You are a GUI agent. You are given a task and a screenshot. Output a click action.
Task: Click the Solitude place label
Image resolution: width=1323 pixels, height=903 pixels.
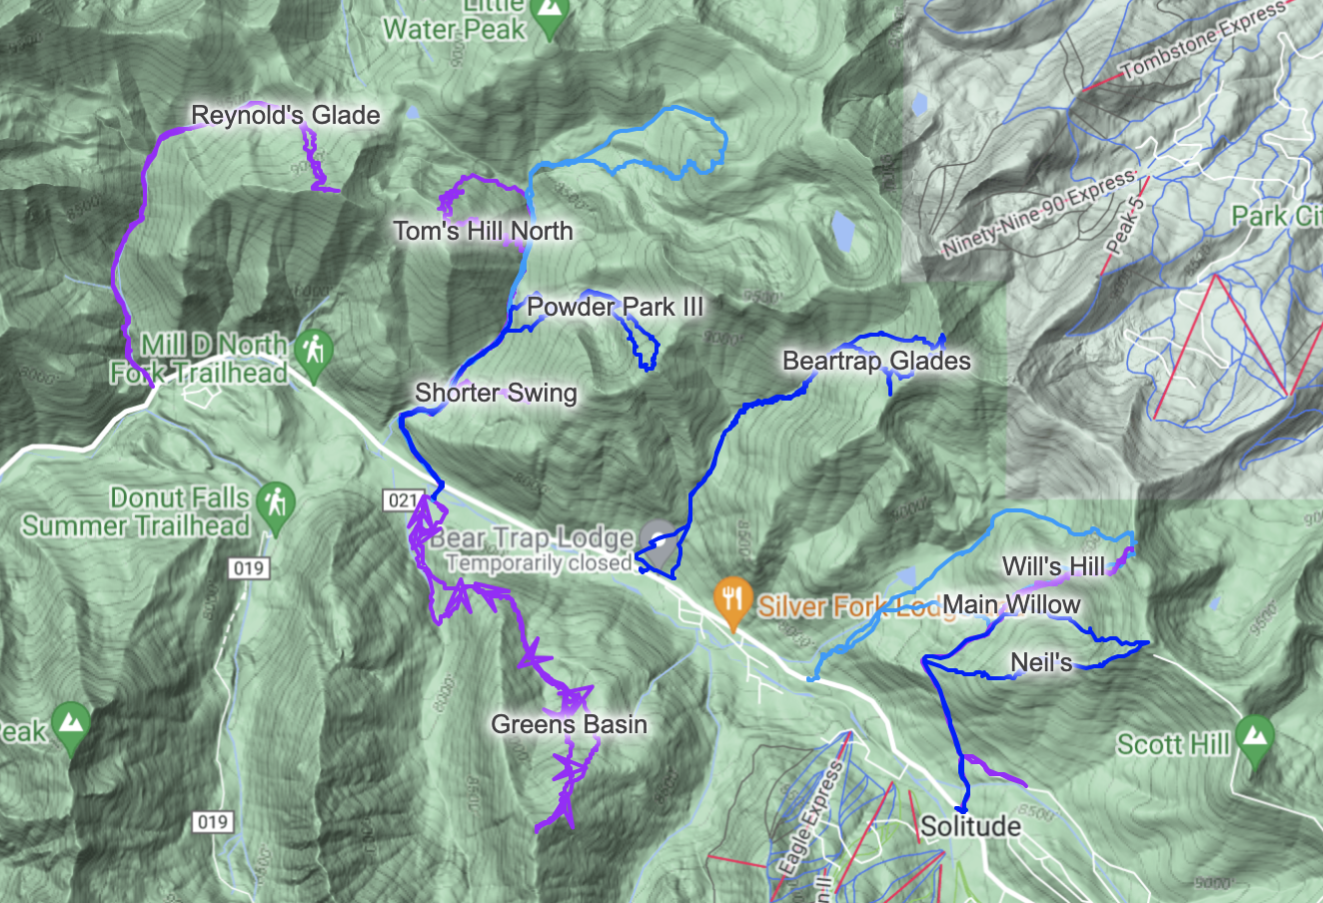tap(970, 826)
